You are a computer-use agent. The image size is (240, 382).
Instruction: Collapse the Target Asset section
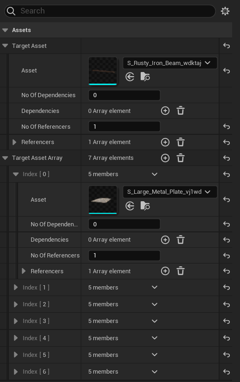pos(5,46)
